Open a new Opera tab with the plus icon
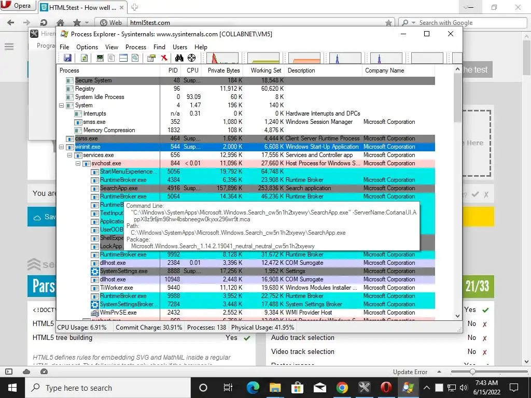 click(x=134, y=7)
